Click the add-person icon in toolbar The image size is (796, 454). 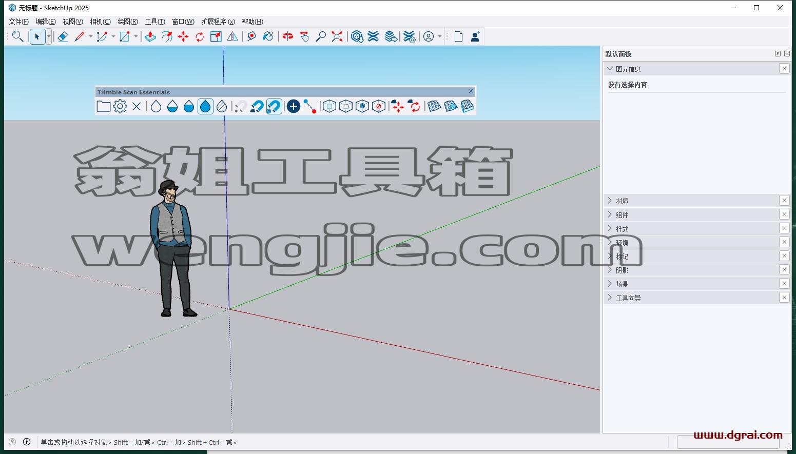(475, 36)
